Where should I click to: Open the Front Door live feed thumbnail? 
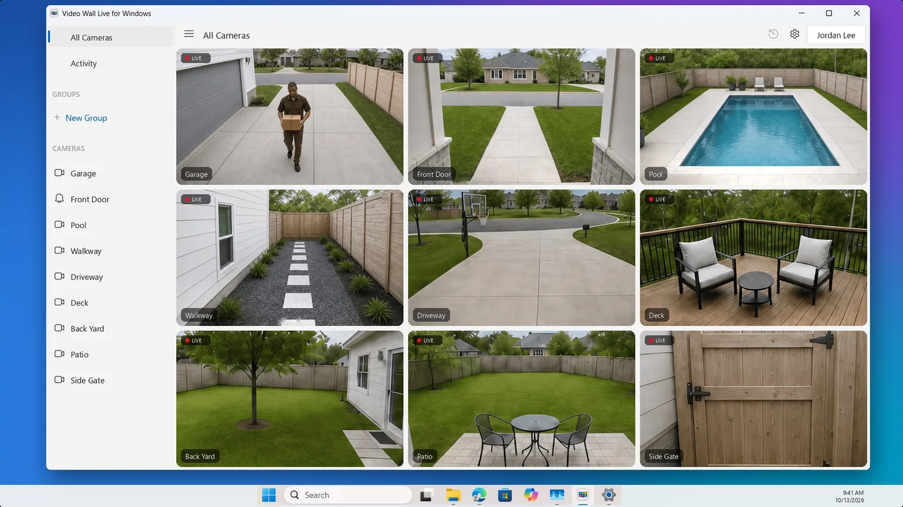(522, 117)
